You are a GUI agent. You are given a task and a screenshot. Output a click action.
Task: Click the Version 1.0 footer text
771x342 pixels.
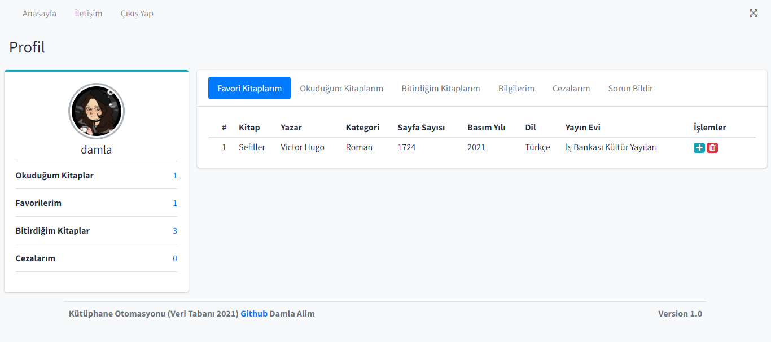point(680,314)
